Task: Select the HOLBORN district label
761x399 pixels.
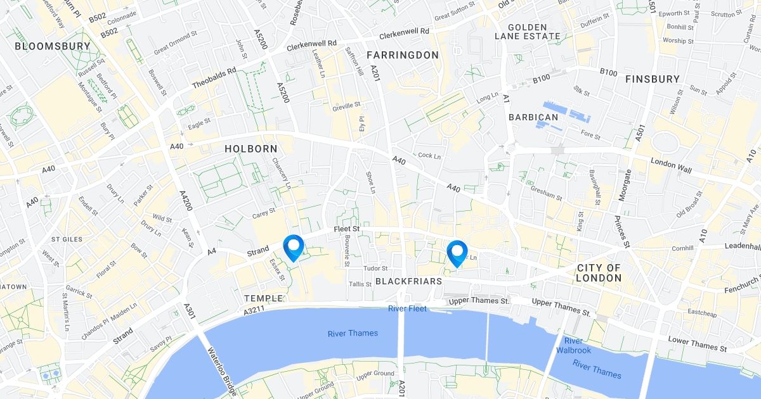Action: click(251, 149)
